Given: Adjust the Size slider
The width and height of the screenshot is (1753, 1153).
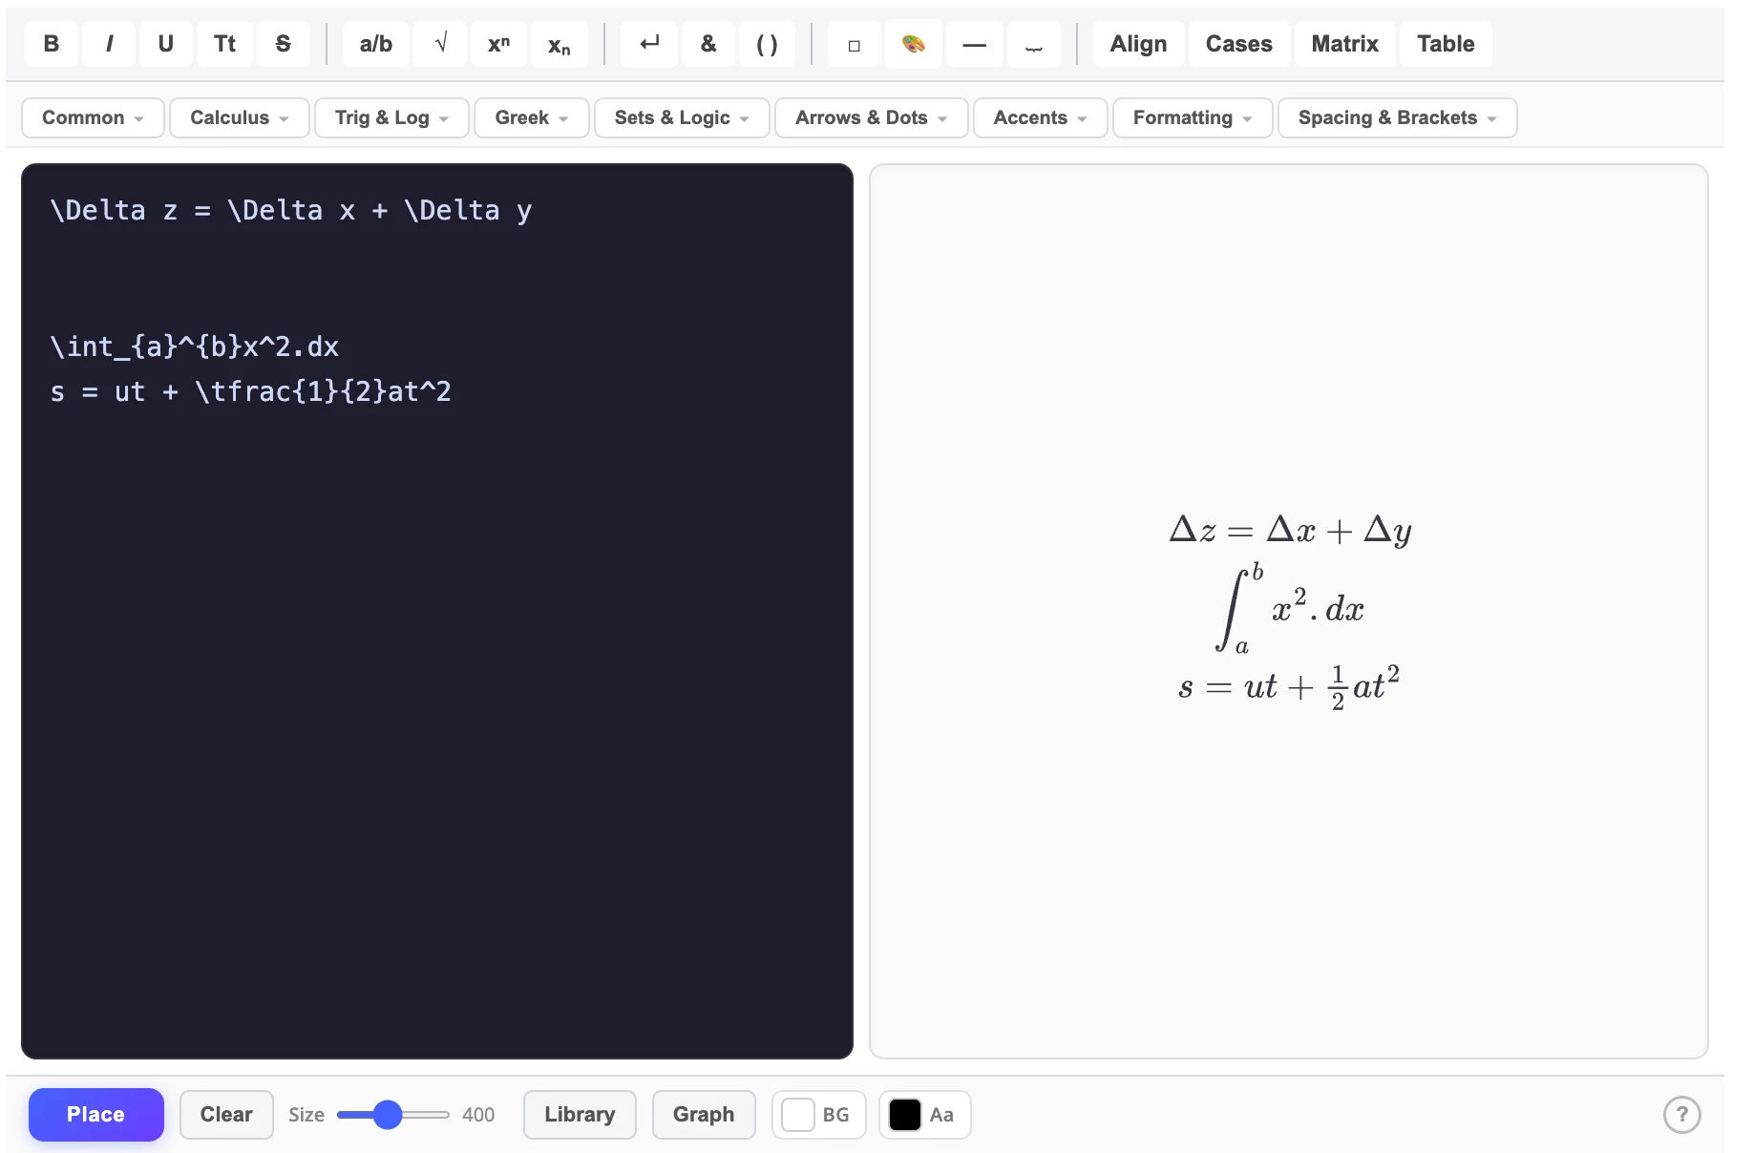Looking at the screenshot, I should 393,1115.
